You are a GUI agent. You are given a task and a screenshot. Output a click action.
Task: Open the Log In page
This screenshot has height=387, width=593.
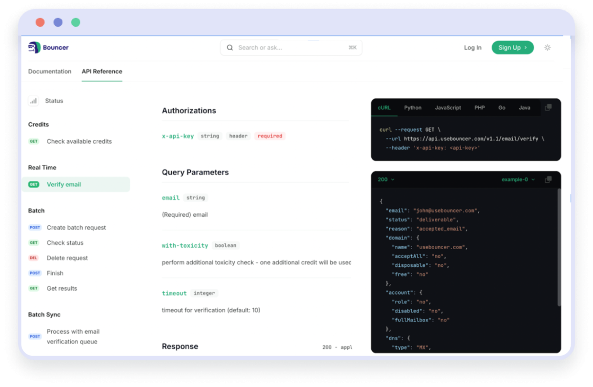tap(472, 47)
